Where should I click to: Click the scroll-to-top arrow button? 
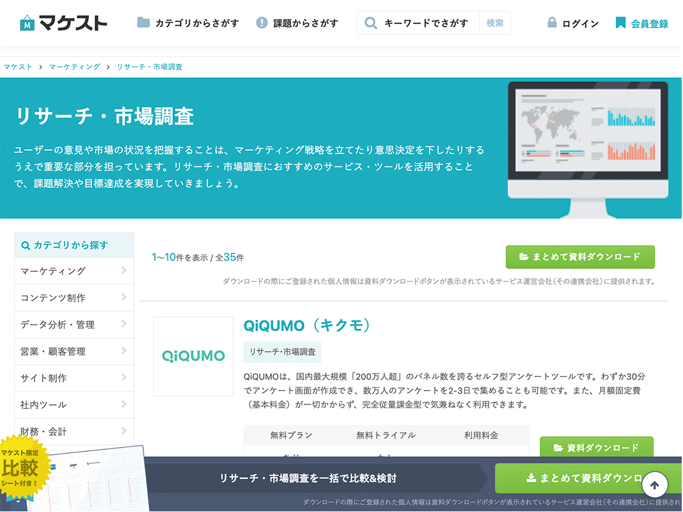654,485
